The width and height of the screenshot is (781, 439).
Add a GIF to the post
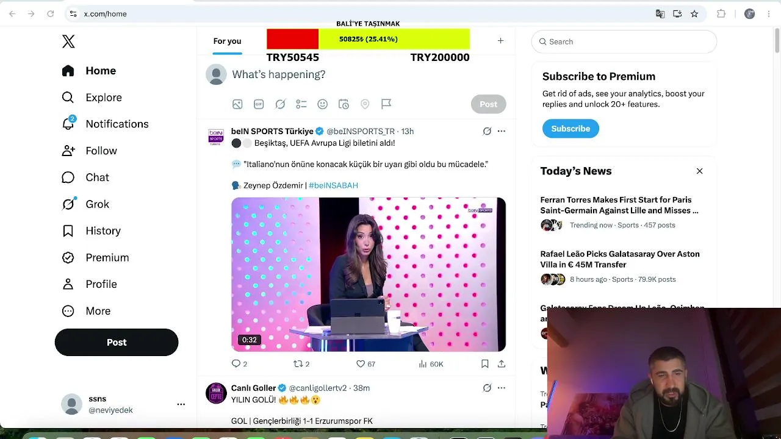(259, 104)
